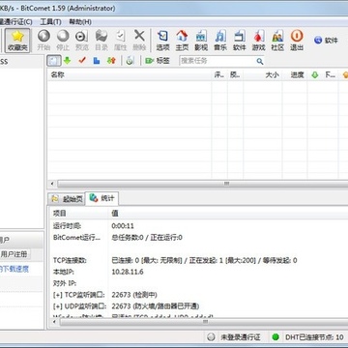Toggle the 收藏夹 favorites star button
Image resolution: width=348 pixels, height=348 pixels.
click(x=17, y=41)
